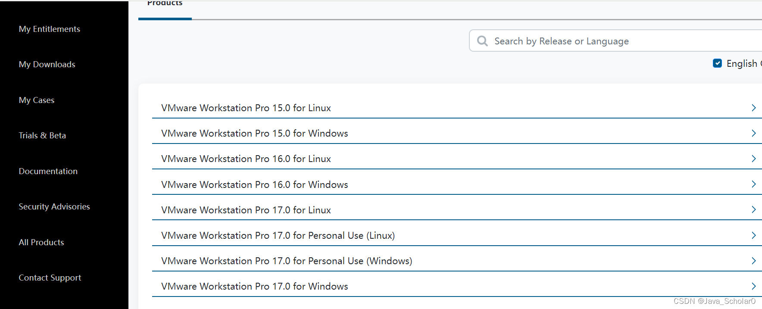
Task: Toggle the English checkbox
Action: [717, 63]
